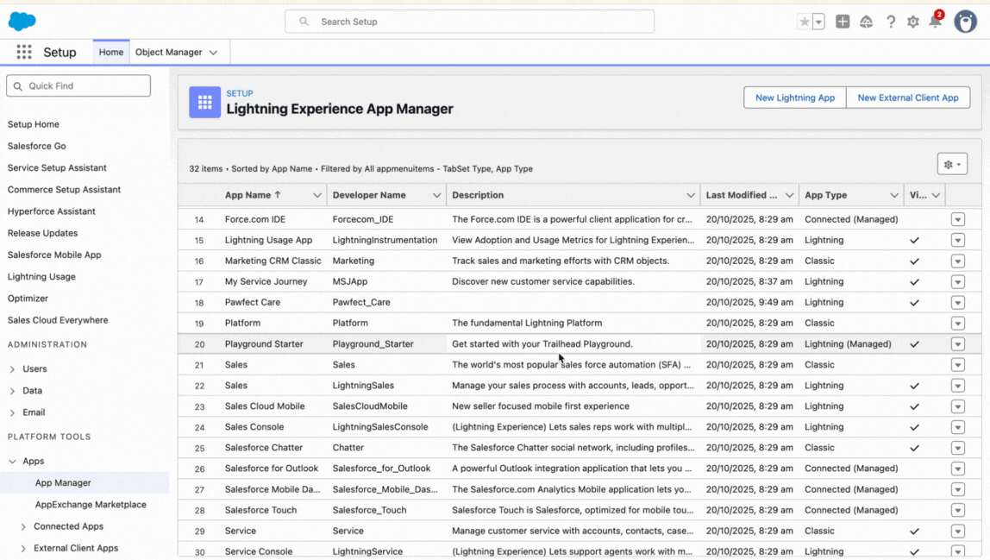
Task: Open the App Launcher grid icon
Action: 24,52
